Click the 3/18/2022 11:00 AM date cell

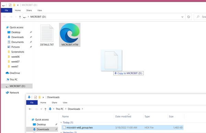(x=126, y=128)
